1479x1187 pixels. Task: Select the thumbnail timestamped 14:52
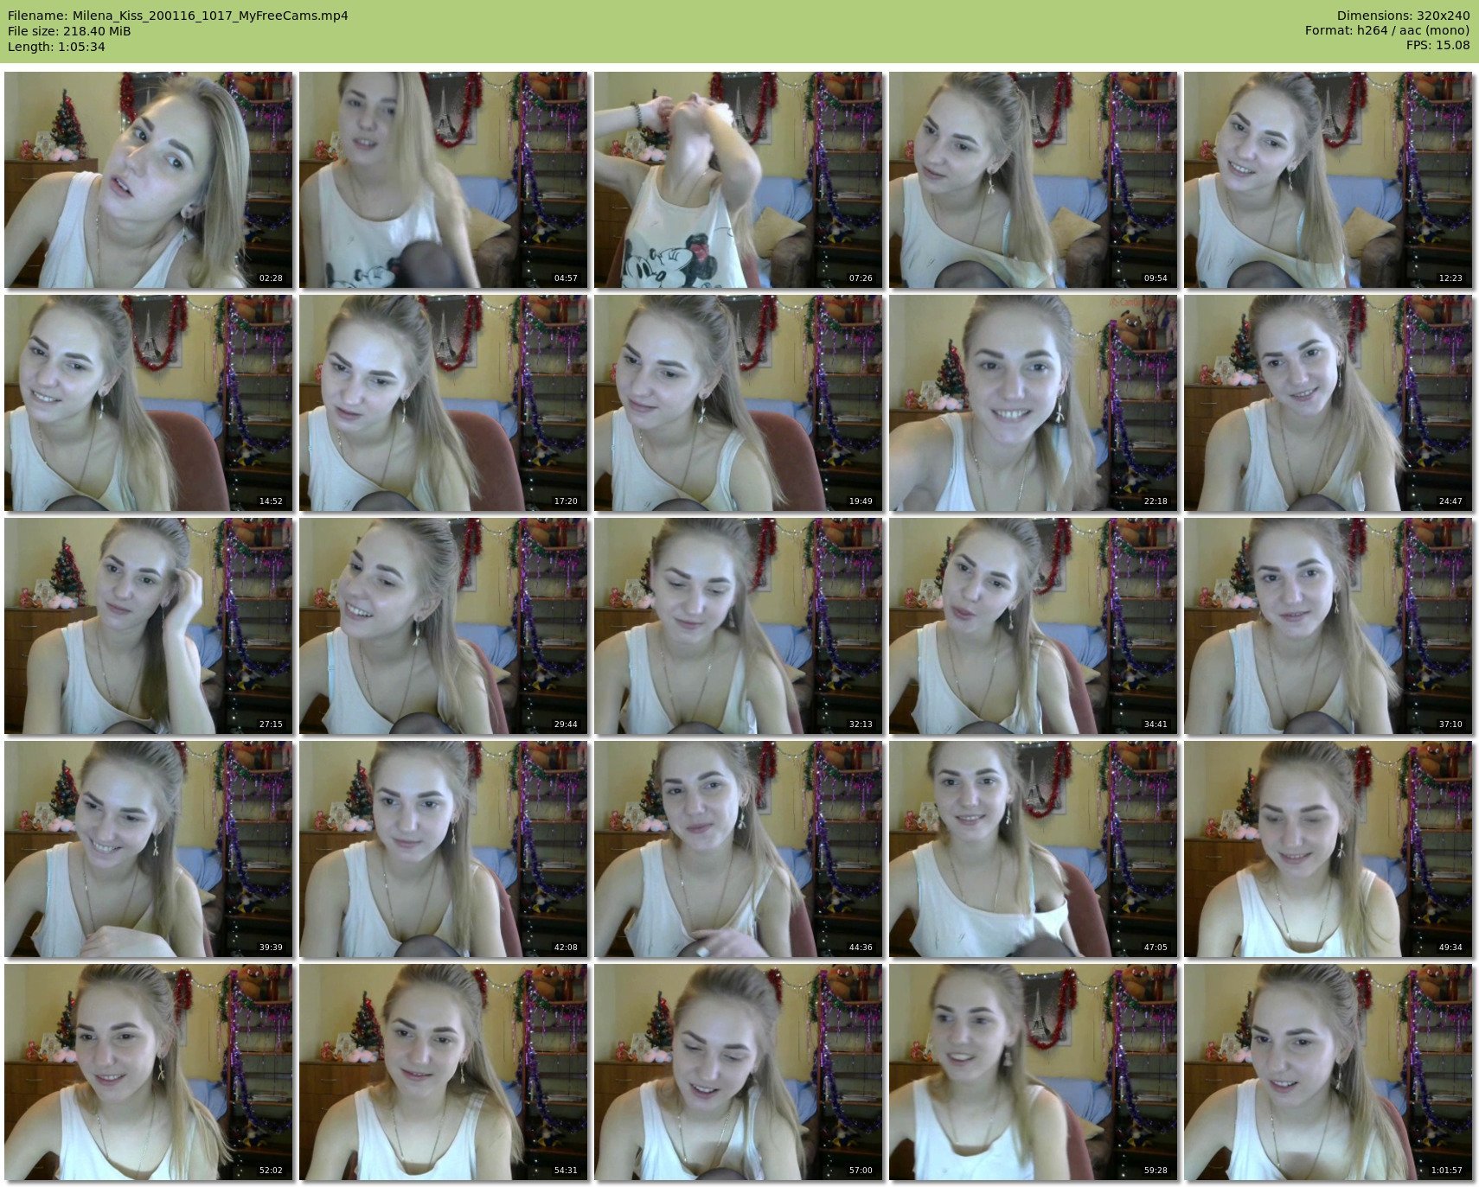pyautogui.click(x=148, y=403)
